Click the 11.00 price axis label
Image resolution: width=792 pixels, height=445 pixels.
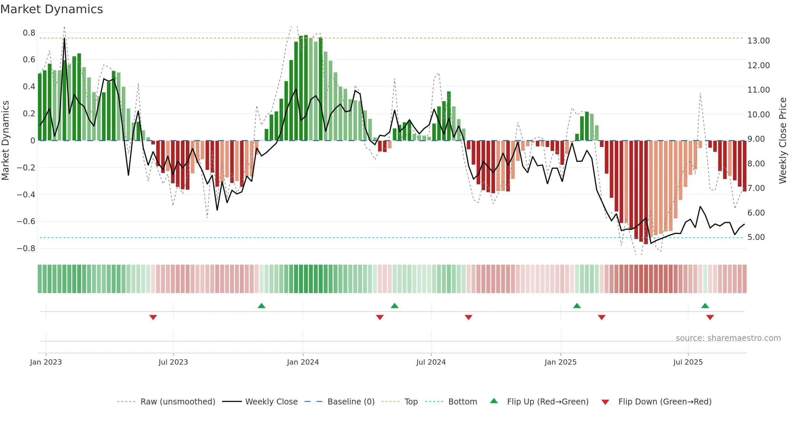pyautogui.click(x=759, y=90)
